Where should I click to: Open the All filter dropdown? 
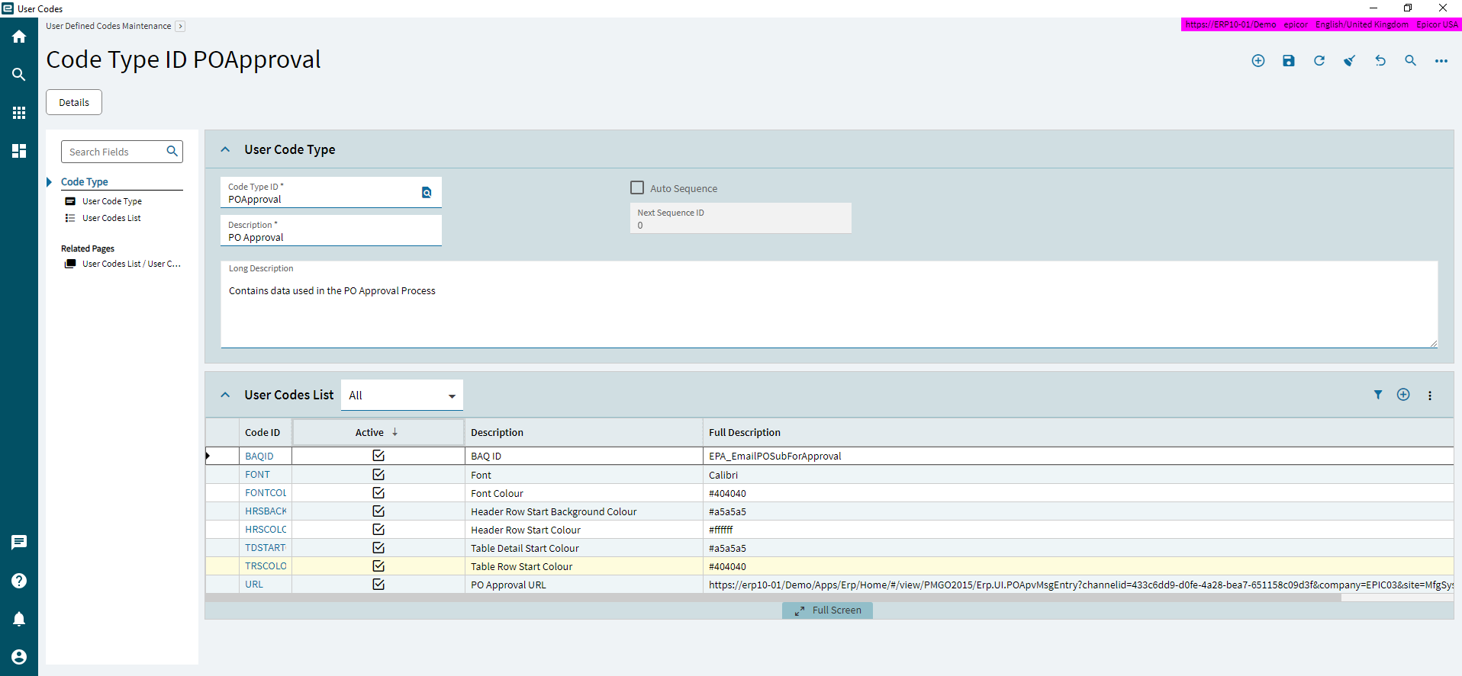(x=401, y=396)
